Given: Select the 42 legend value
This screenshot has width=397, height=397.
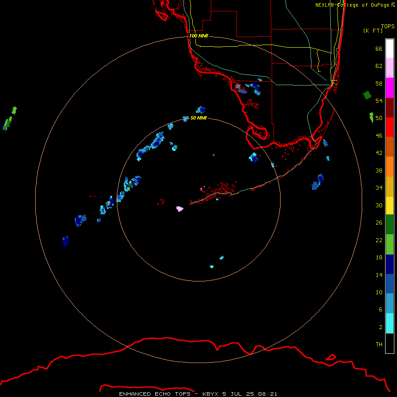Looking at the screenshot, I should [379, 153].
